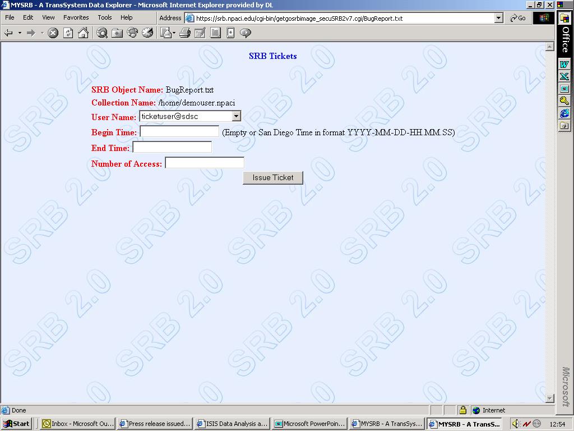The height and width of the screenshot is (431, 574).
Task: Launch Excel from the Office shortcut bar
Action: (x=564, y=76)
